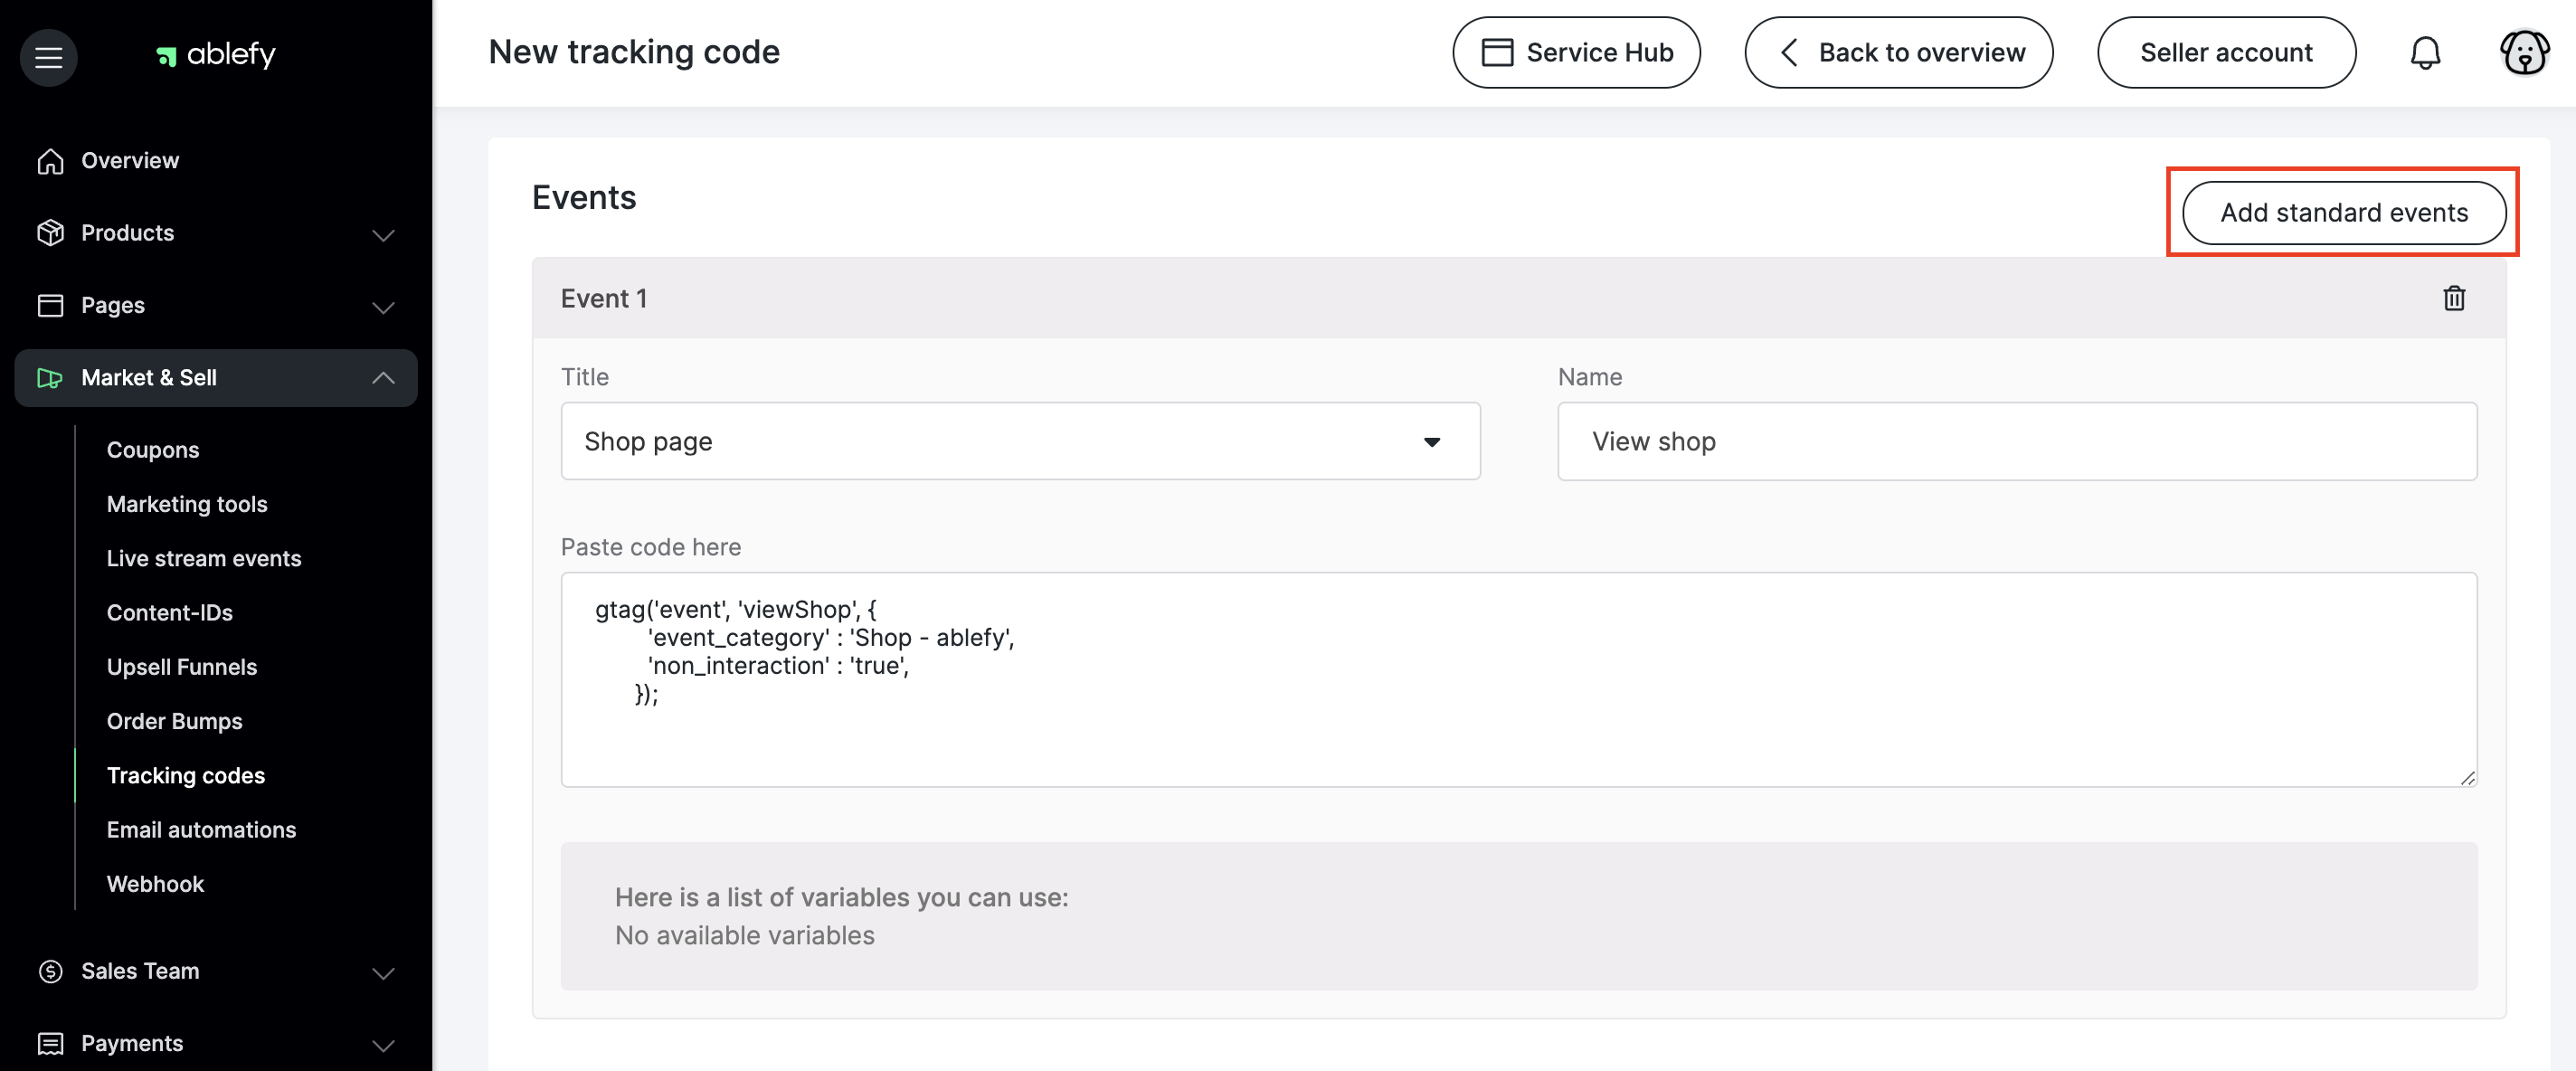The width and height of the screenshot is (2576, 1071).
Task: Go to Overview page
Action: 130,161
